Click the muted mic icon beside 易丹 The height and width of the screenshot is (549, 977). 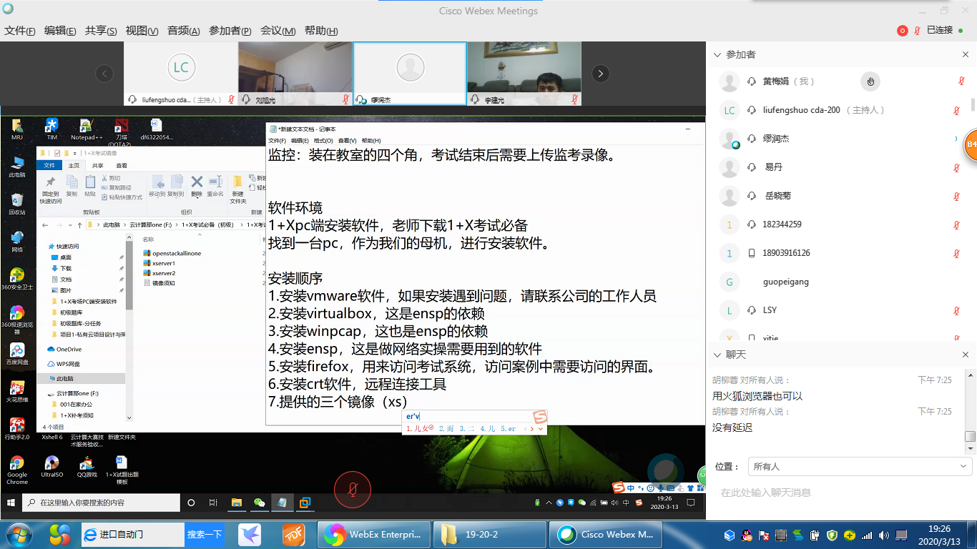[x=956, y=167]
